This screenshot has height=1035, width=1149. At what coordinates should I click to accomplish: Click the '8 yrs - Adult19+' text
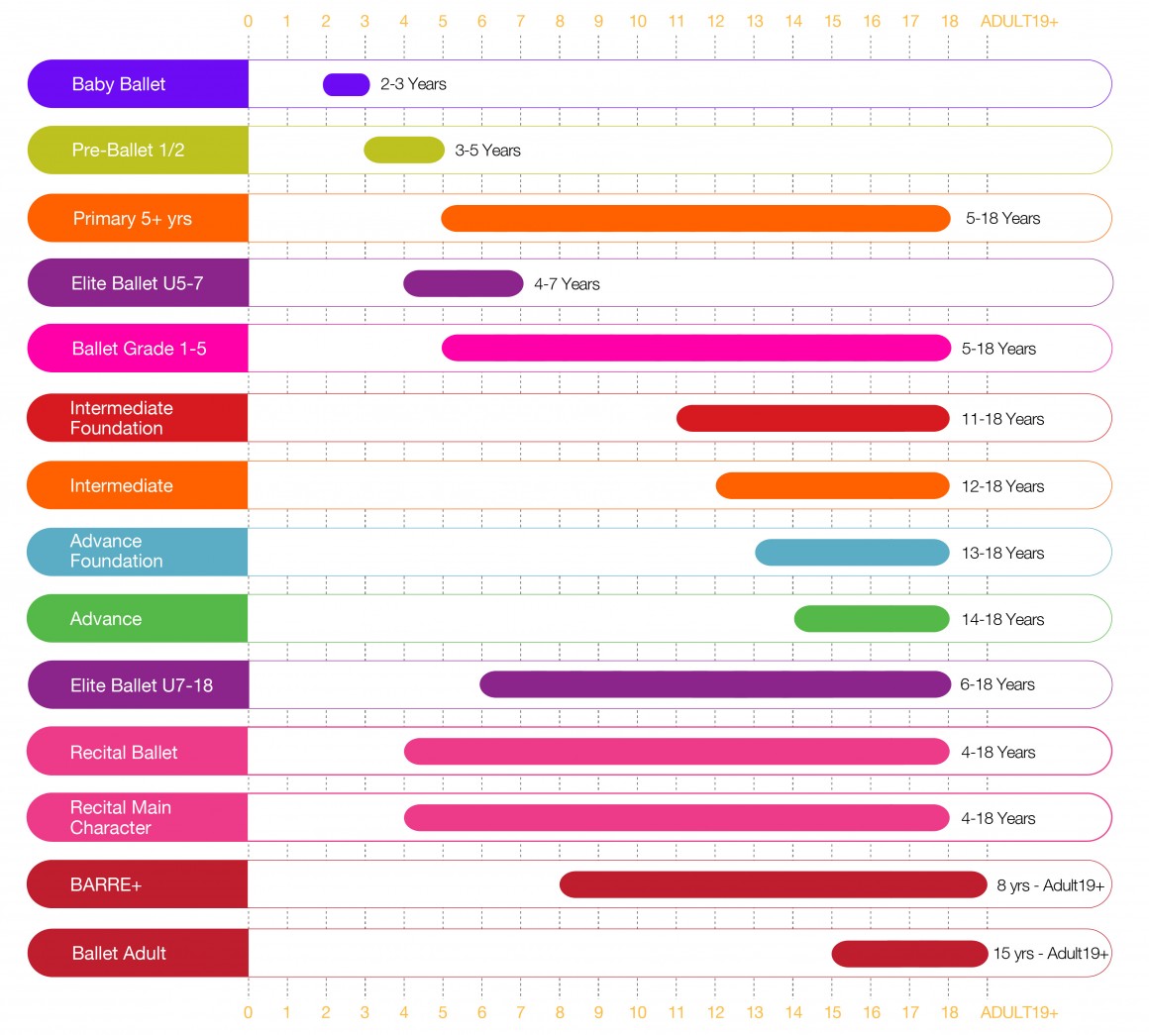pyautogui.click(x=1050, y=885)
